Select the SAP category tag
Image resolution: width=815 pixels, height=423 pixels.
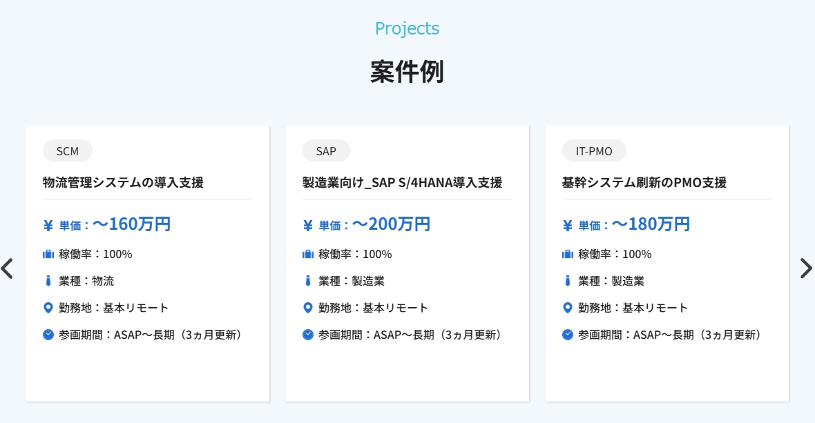click(326, 151)
